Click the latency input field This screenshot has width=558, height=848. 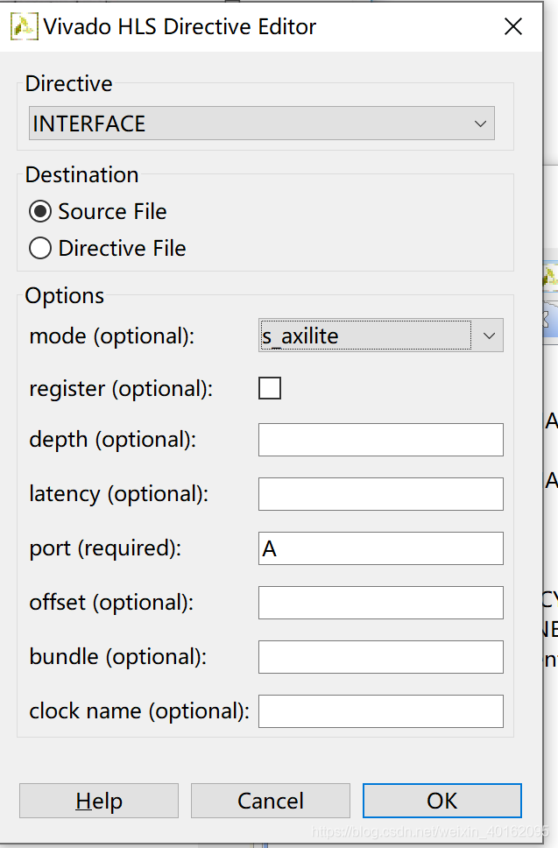pyautogui.click(x=381, y=494)
